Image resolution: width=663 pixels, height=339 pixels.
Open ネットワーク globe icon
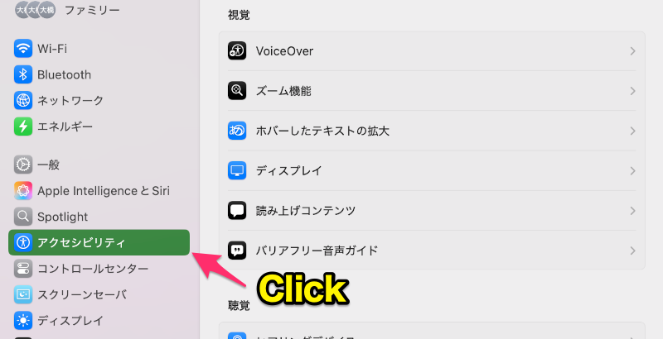[x=23, y=100]
